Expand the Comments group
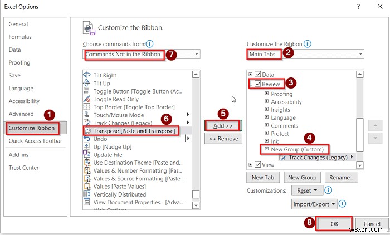This screenshot has height=235, width=390. click(x=267, y=125)
